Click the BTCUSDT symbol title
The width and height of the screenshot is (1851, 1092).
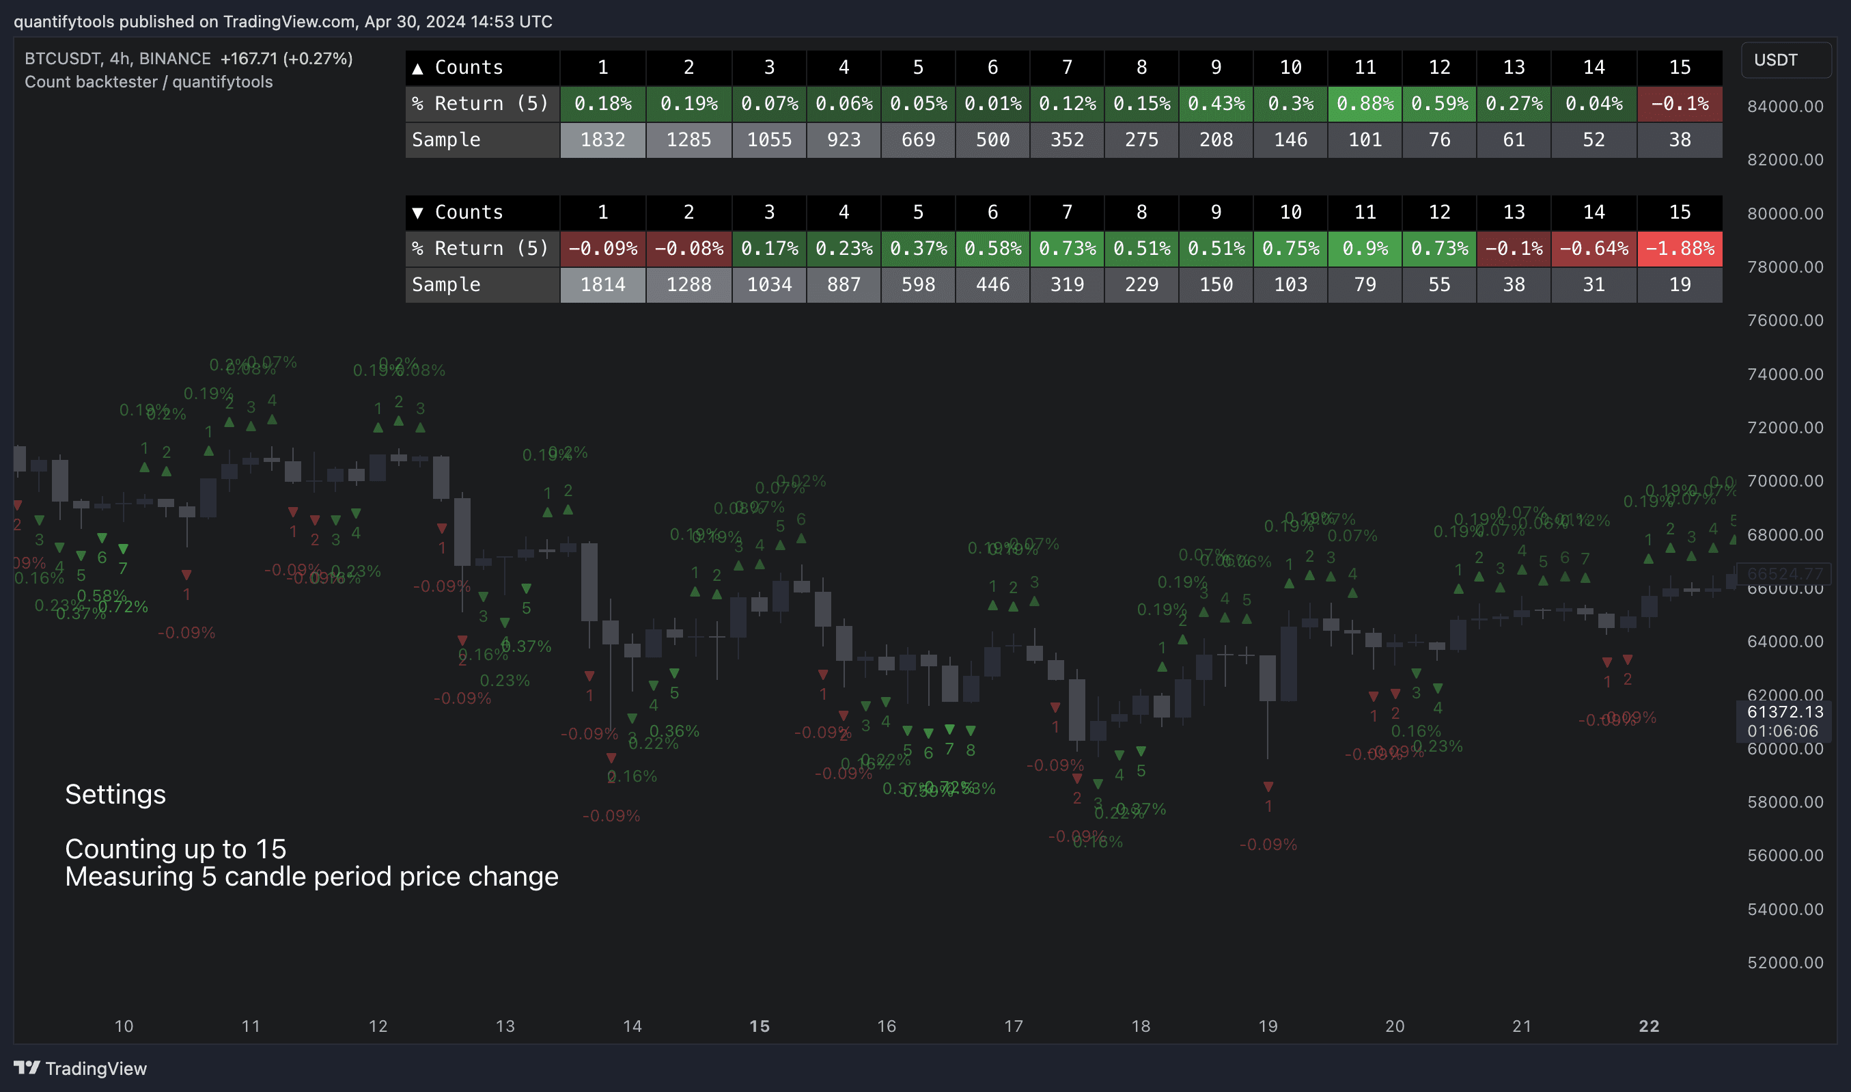[61, 59]
